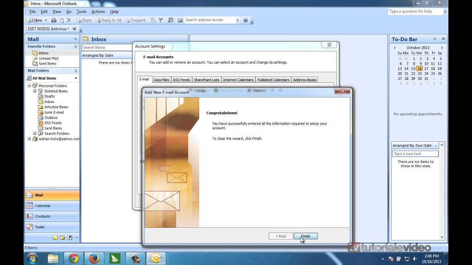
Task: Collapse the Personal Folders tree node
Action: tap(29, 85)
